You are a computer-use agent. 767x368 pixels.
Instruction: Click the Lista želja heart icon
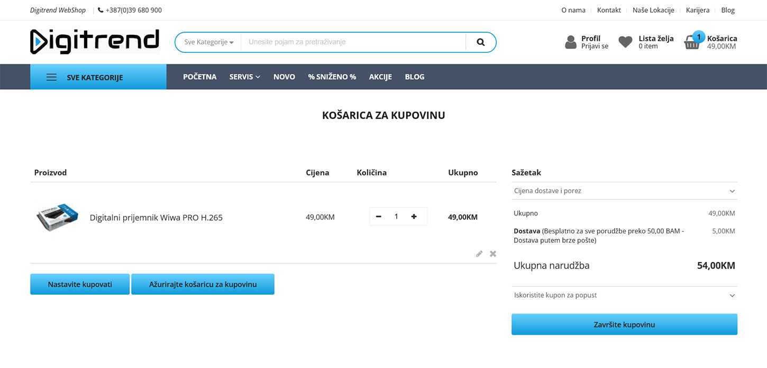click(x=625, y=42)
